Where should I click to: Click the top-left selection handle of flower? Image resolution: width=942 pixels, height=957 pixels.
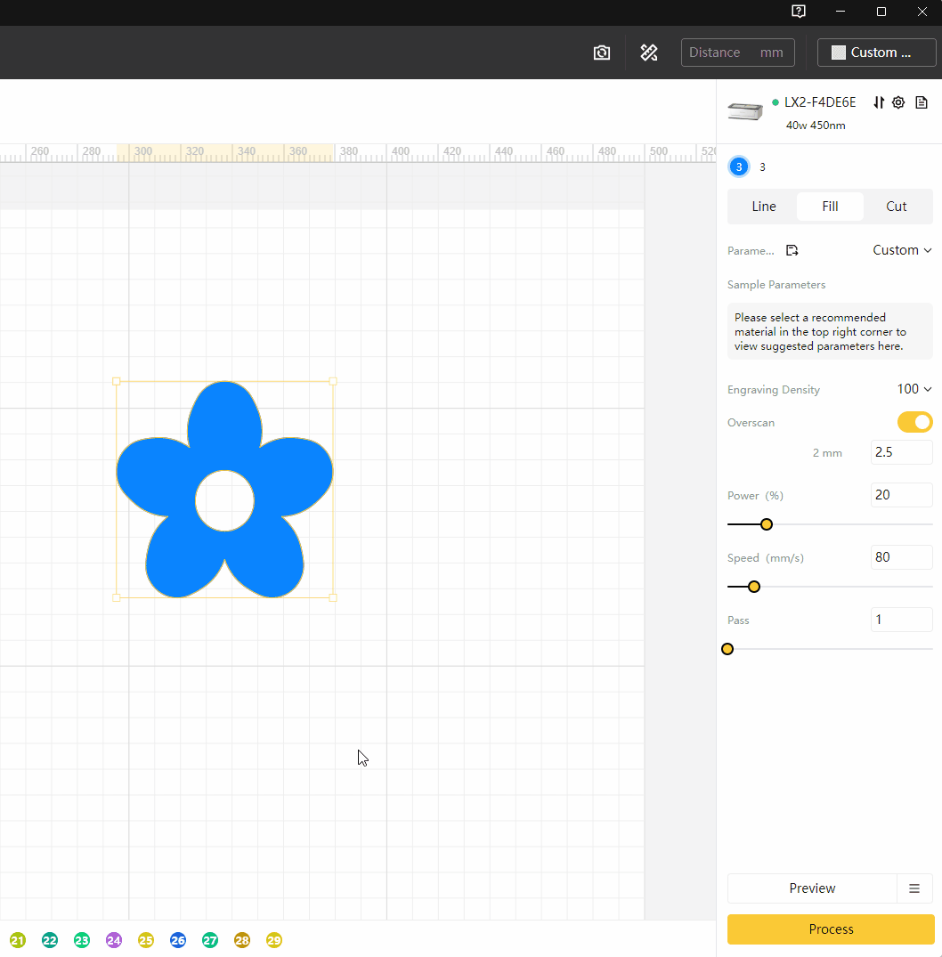tap(117, 381)
